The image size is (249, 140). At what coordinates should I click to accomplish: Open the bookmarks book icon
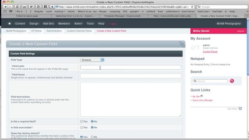pyautogui.click(x=5, y=11)
